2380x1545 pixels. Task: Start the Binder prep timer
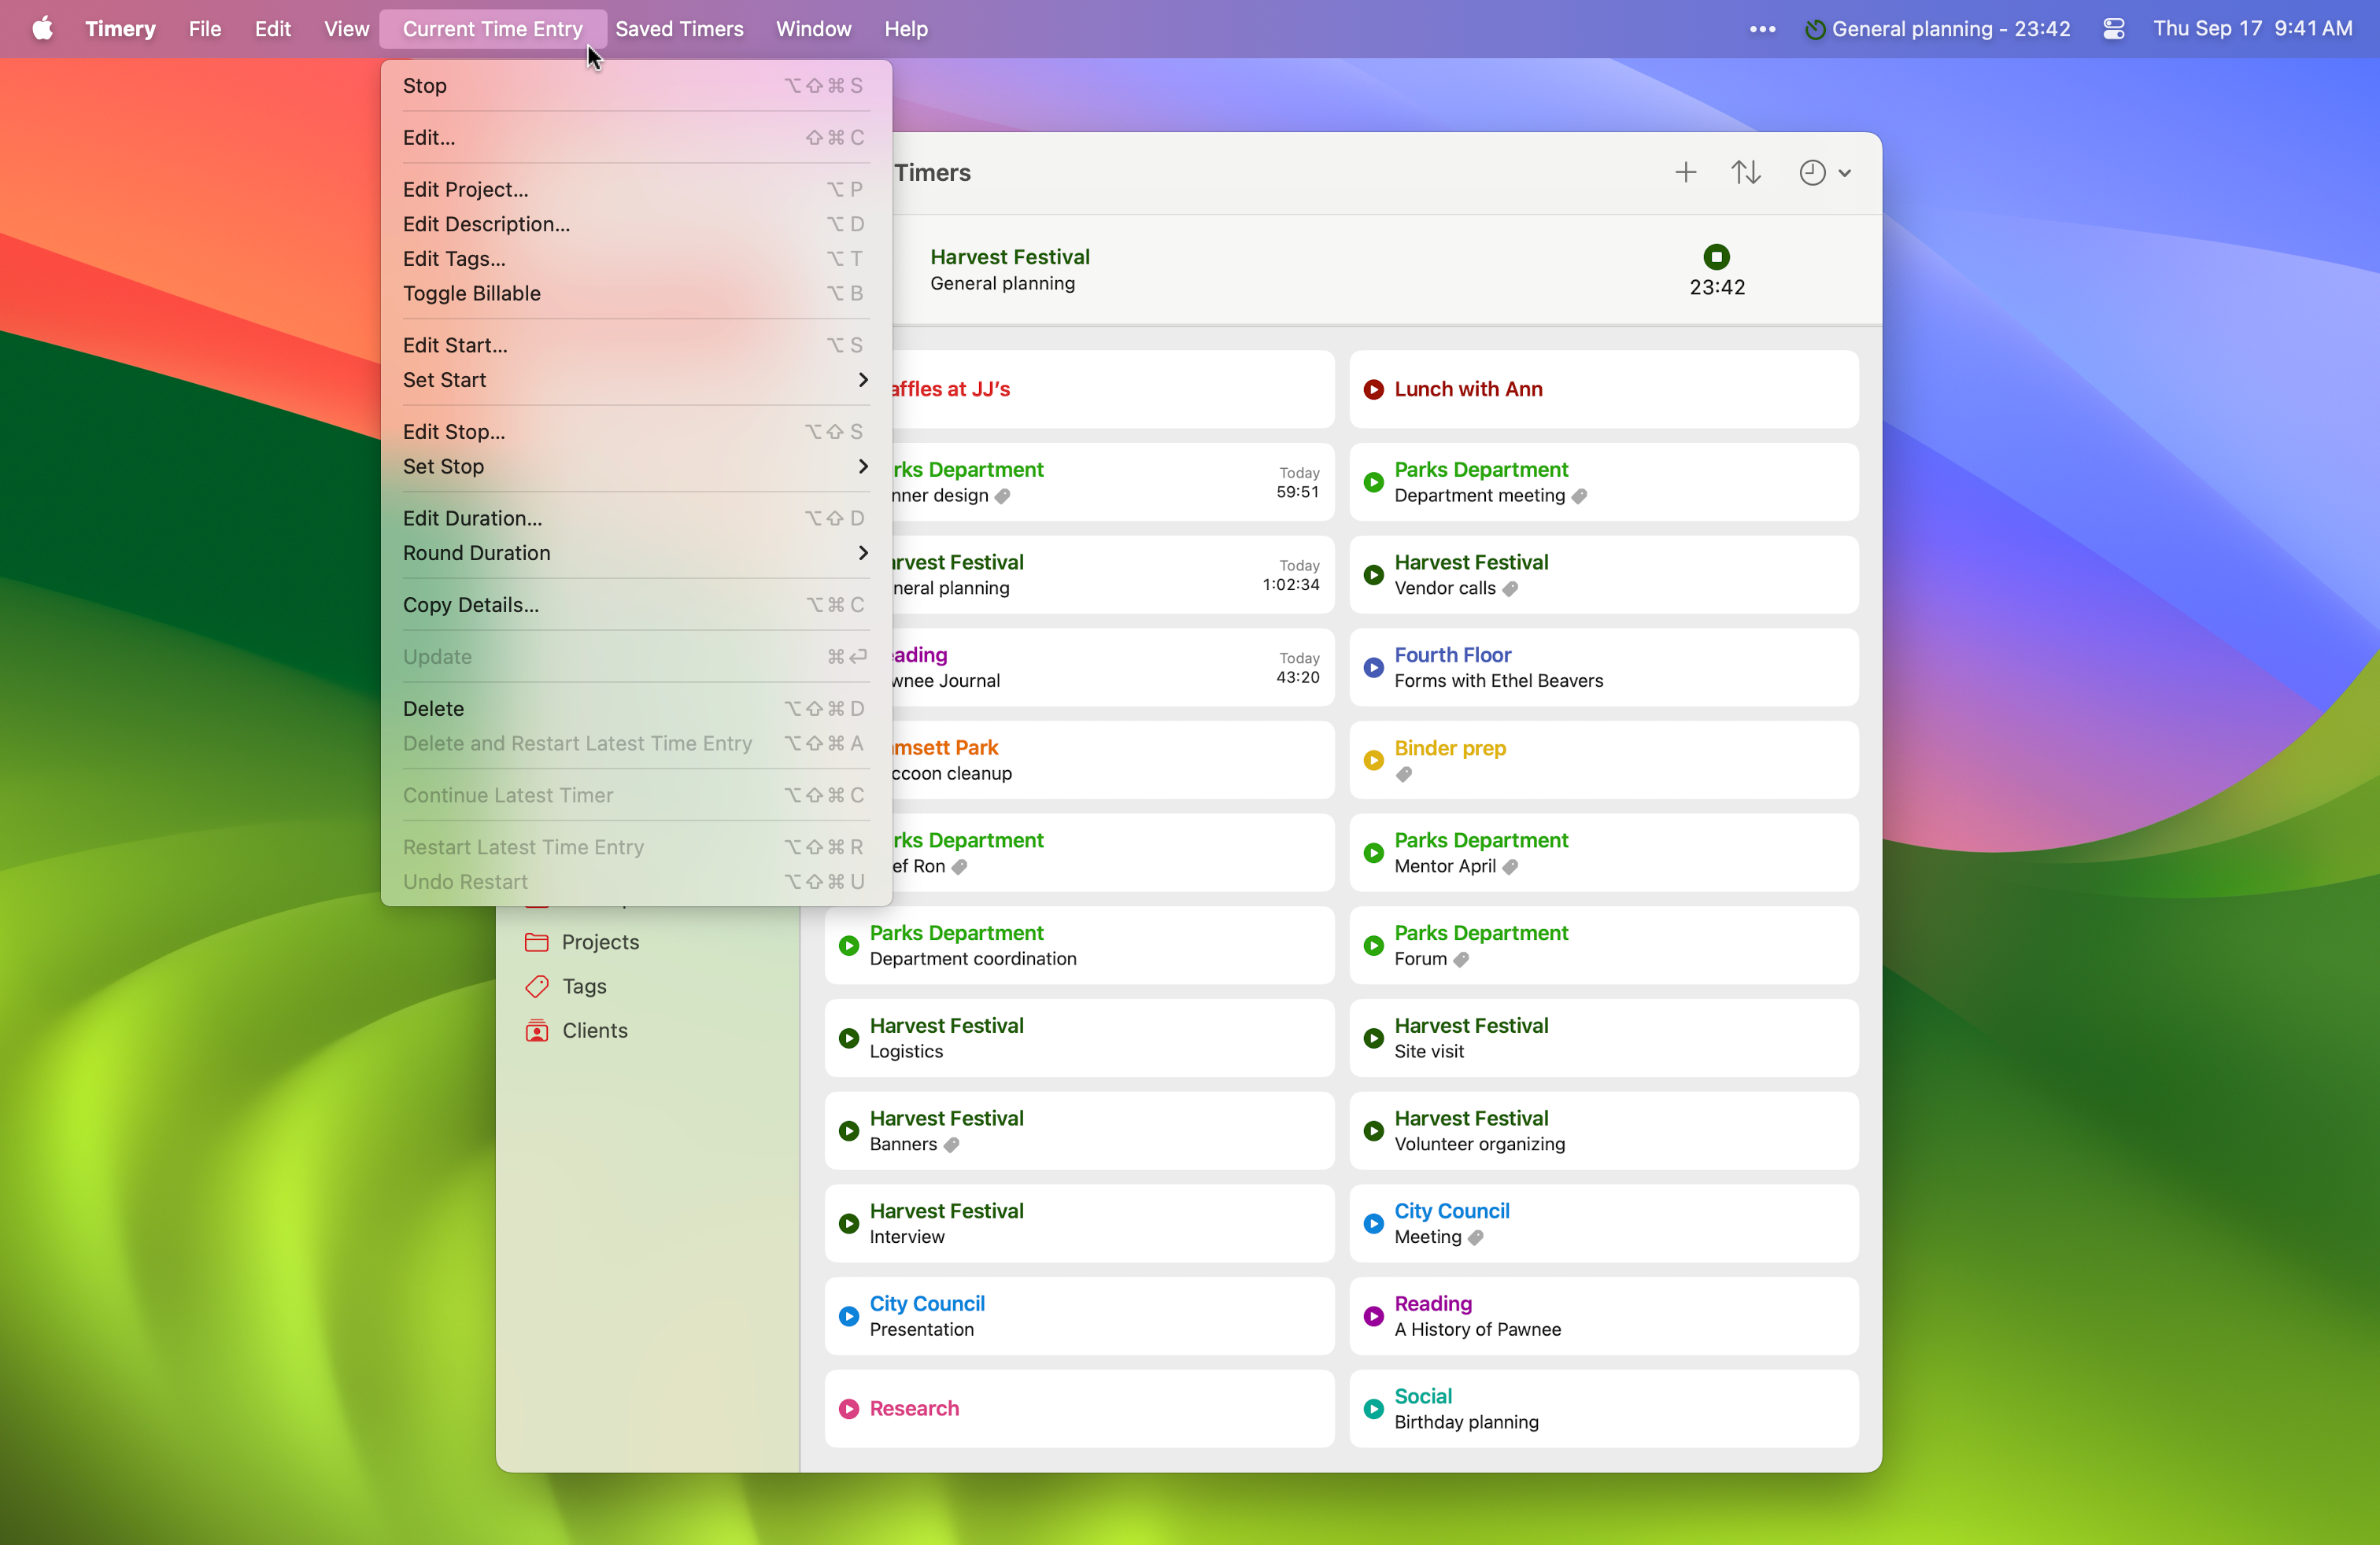pos(1374,761)
